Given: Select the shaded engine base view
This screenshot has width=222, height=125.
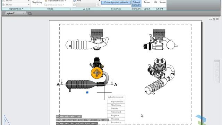Looking at the screenshot, I should (x=87, y=75).
